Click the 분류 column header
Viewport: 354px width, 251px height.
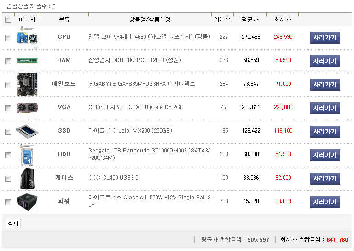pos(64,19)
